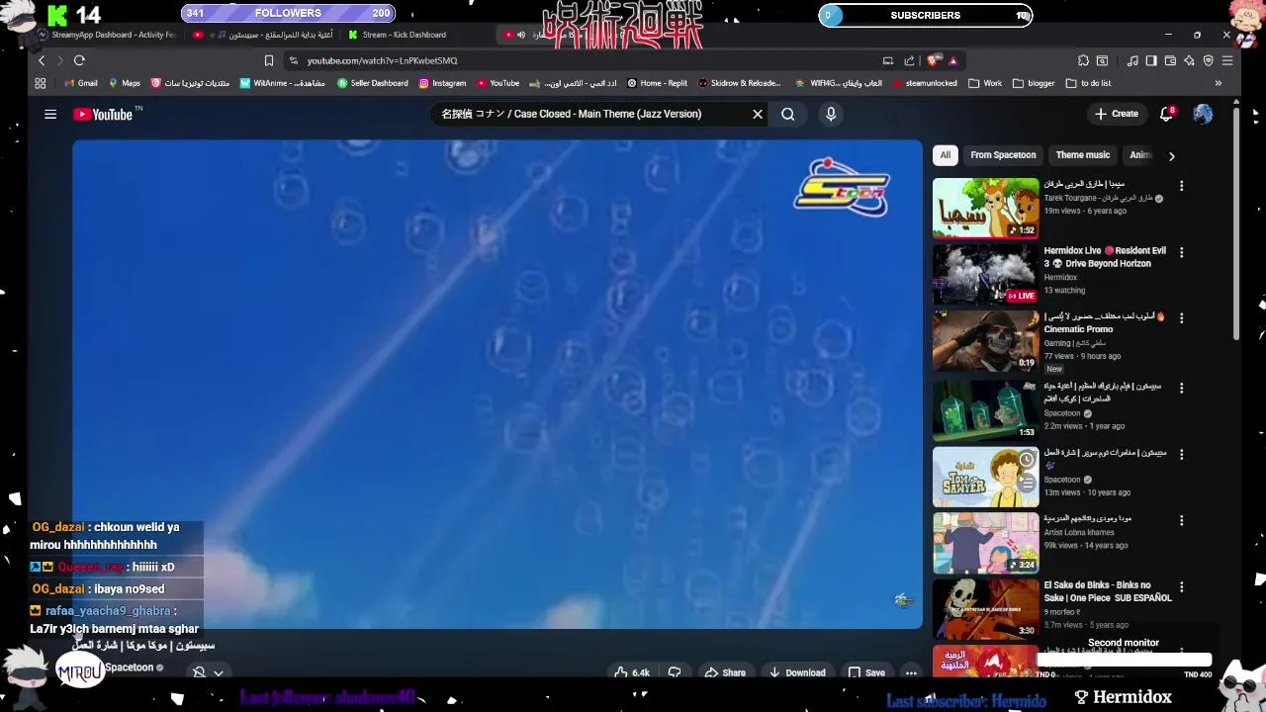Dislike the current video
The image size is (1266, 712).
675,672
